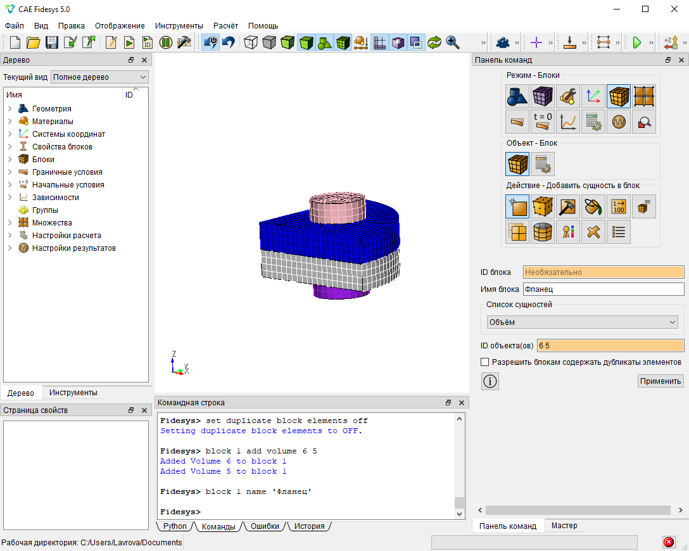Open the Текущий вид dropdown
The image size is (689, 551).
pos(100,77)
